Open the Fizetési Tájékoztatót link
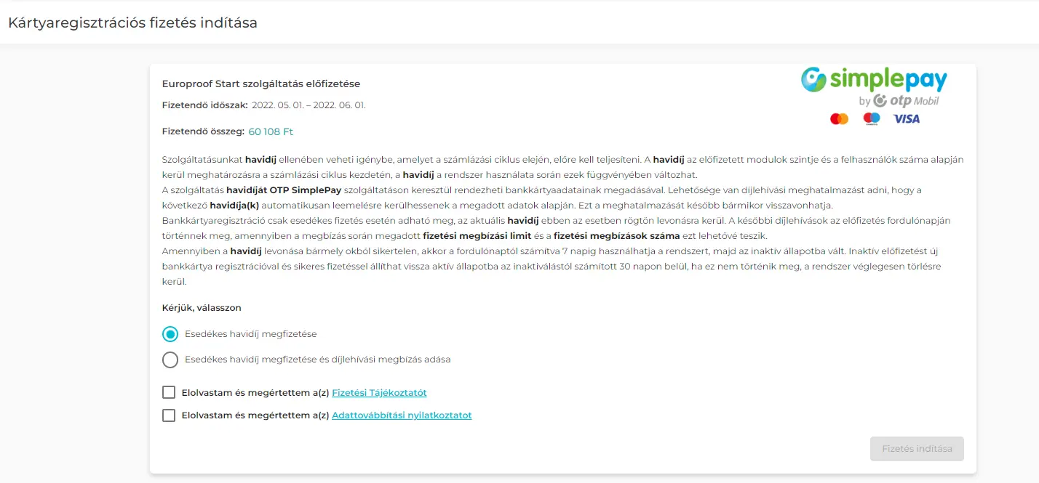The width and height of the screenshot is (1039, 483). (x=379, y=393)
